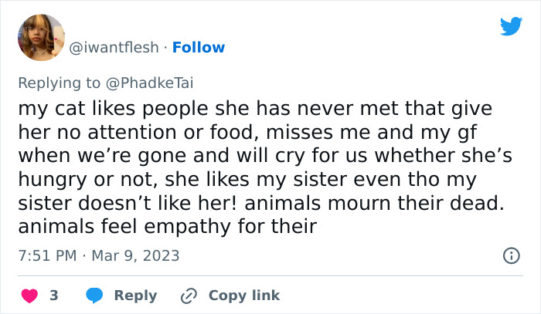Open the @iwantflesh profile handle
Image resolution: width=541 pixels, height=314 pixels.
click(116, 48)
